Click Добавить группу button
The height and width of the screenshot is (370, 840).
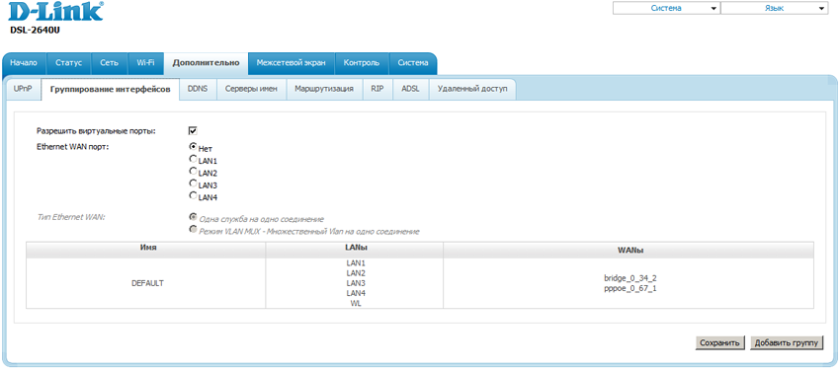787,342
